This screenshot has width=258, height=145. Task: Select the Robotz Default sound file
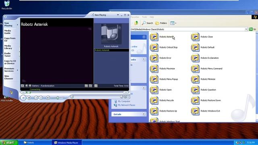(x=203, y=48)
